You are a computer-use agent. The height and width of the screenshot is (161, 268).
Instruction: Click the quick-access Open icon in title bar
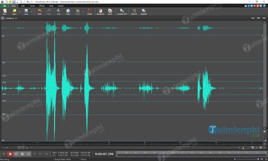(x=10, y=2)
